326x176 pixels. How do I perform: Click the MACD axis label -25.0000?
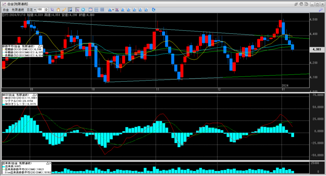coord(317,143)
